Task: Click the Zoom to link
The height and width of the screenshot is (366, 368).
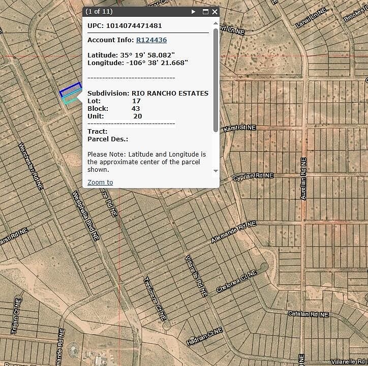Action: (x=100, y=182)
